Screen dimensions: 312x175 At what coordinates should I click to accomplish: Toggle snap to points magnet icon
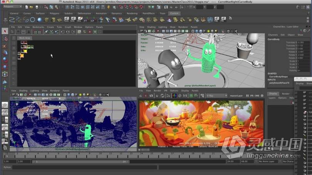coord(131,7)
